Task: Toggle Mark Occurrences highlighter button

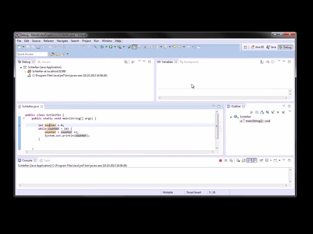Action: point(135,47)
